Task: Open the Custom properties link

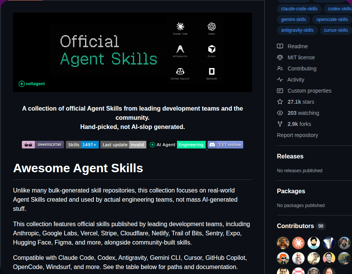Action: click(309, 91)
